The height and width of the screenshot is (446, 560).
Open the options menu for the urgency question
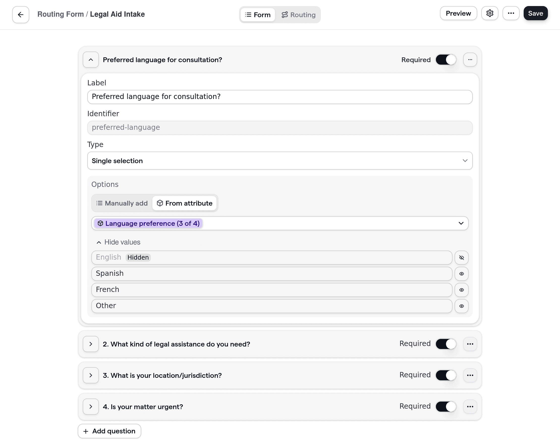pos(470,406)
